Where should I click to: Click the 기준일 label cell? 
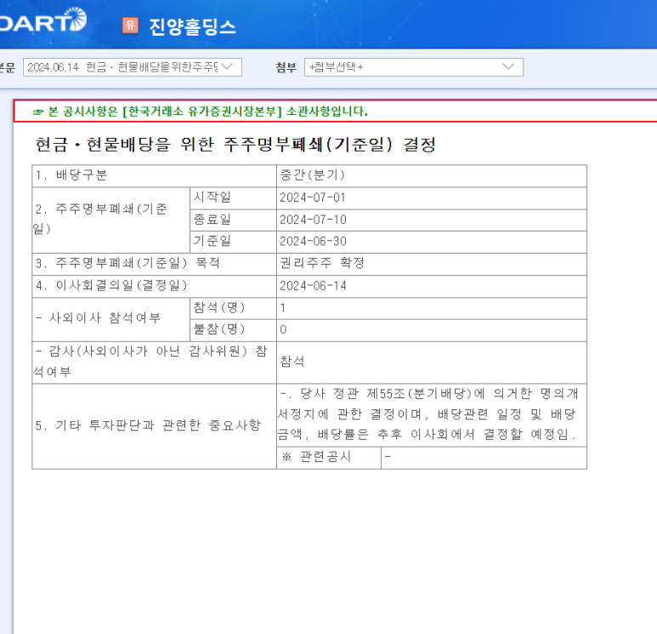[x=233, y=242]
